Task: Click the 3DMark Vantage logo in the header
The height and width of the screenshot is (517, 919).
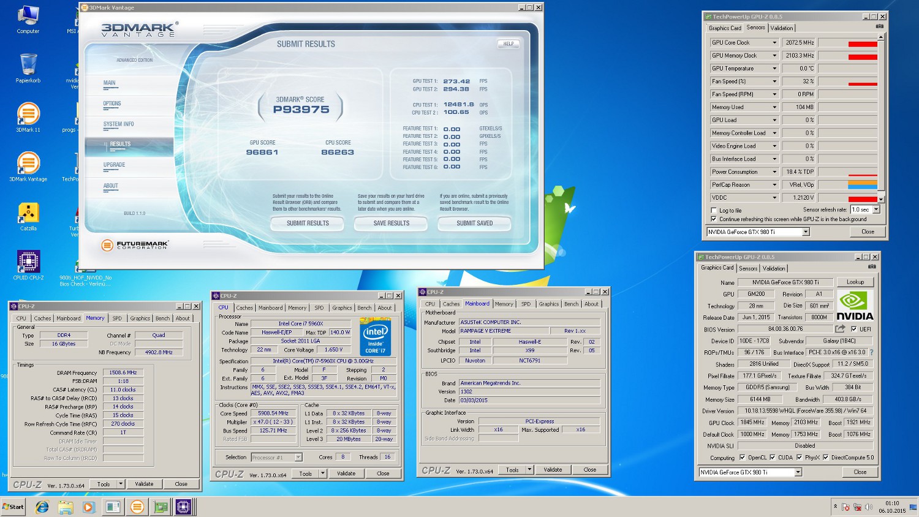Action: (140, 29)
